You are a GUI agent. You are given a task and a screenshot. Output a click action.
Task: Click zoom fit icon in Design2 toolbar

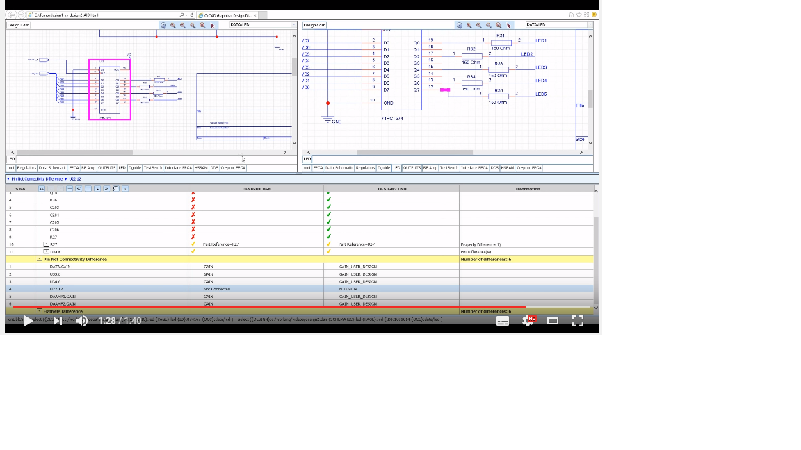459,25
